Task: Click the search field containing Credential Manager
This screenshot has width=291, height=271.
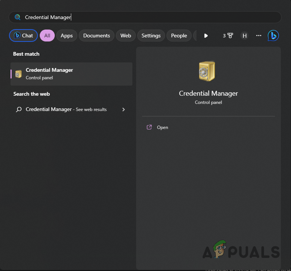Action: (145, 17)
